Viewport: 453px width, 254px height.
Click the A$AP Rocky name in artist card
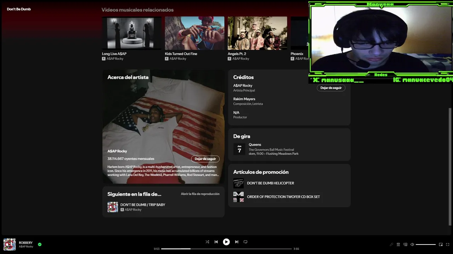point(117,151)
